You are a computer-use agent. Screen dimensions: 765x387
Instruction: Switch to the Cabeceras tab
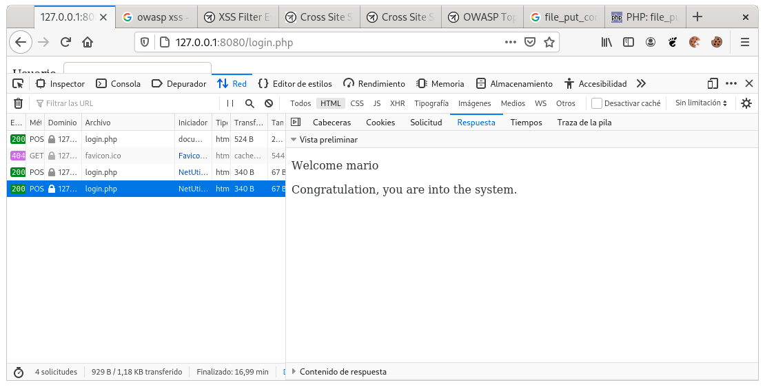coord(331,123)
